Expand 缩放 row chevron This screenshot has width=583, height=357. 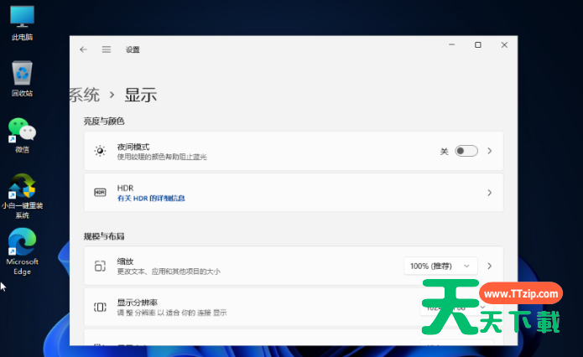489,266
